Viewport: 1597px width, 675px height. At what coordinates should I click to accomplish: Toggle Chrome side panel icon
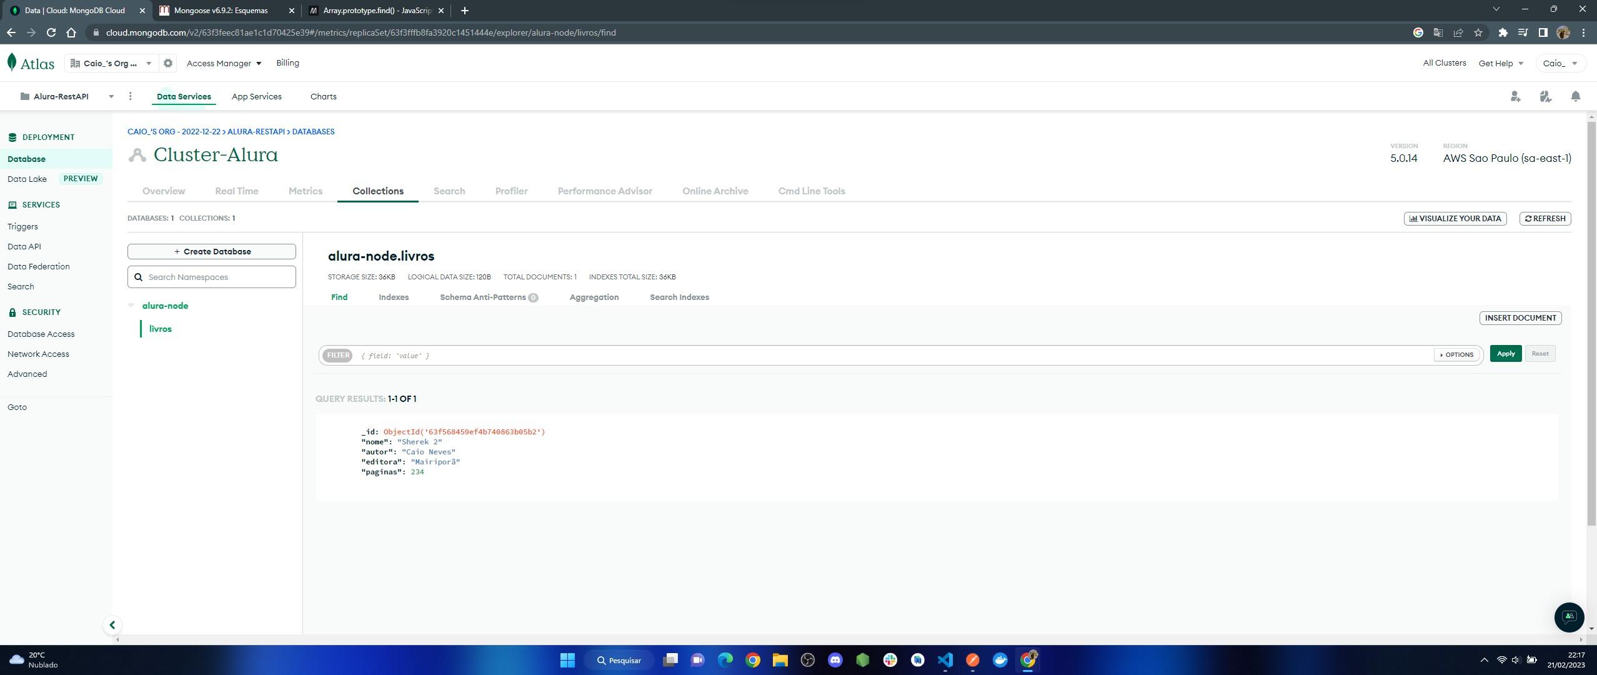click(x=1543, y=32)
